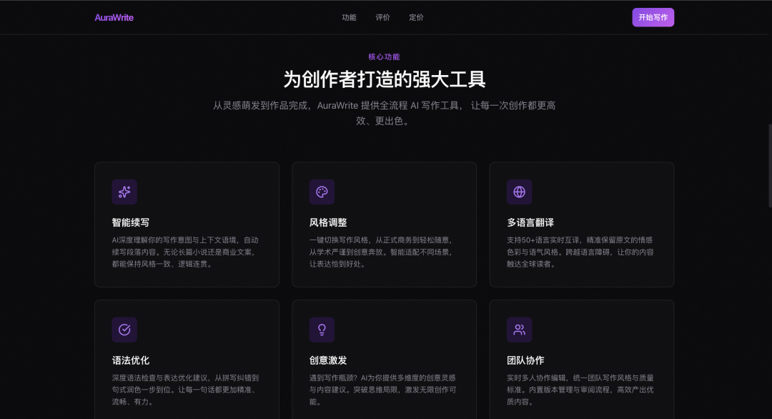Click the 语法优化 card title
Screen dimensions: 772x419
(x=130, y=360)
